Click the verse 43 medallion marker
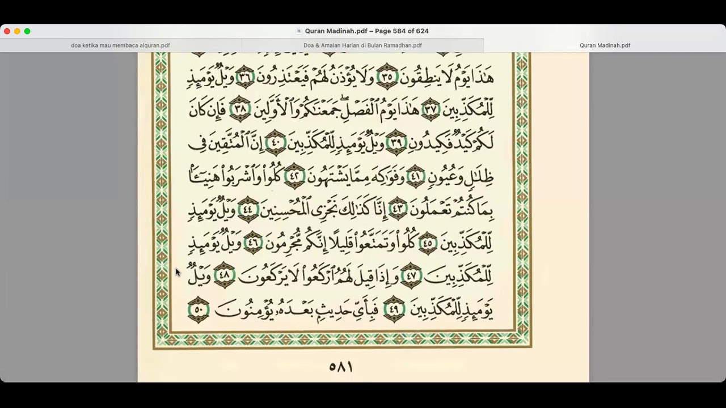726x408 pixels. (398, 210)
